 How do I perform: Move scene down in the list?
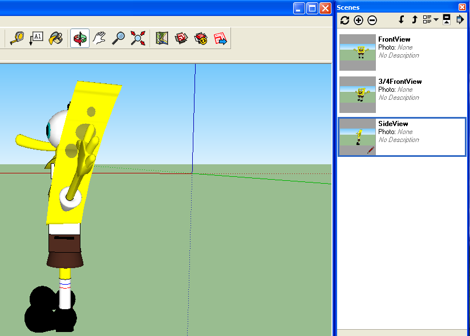(402, 20)
